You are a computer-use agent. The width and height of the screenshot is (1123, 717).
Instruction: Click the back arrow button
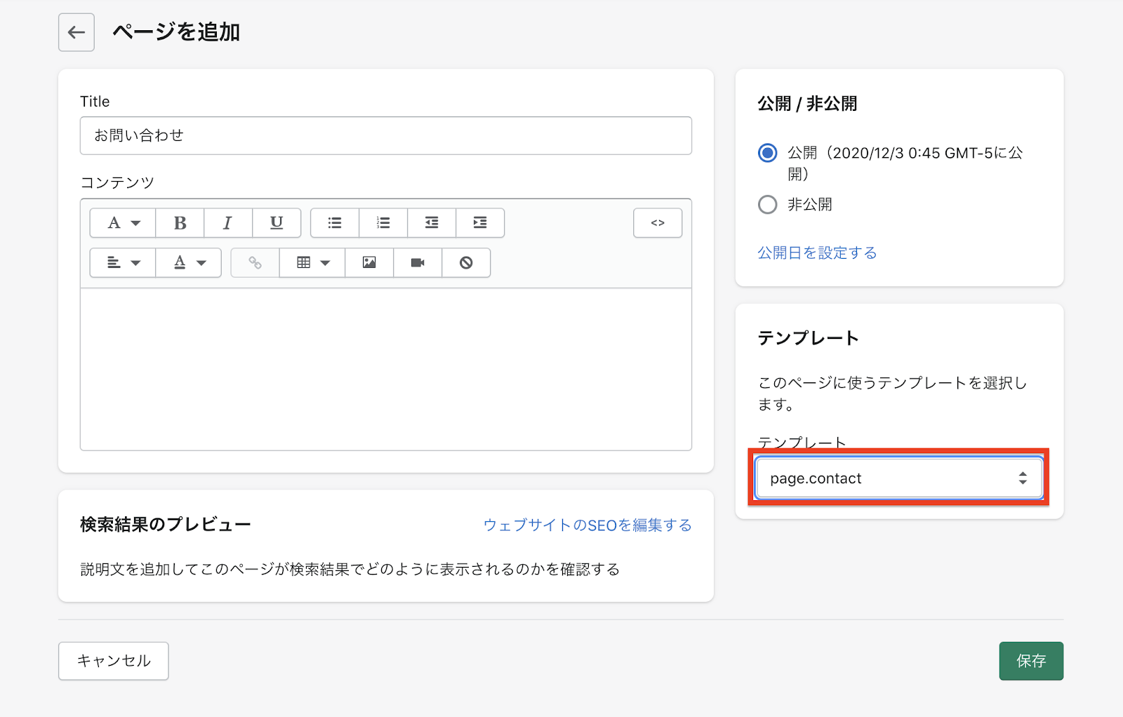76,32
